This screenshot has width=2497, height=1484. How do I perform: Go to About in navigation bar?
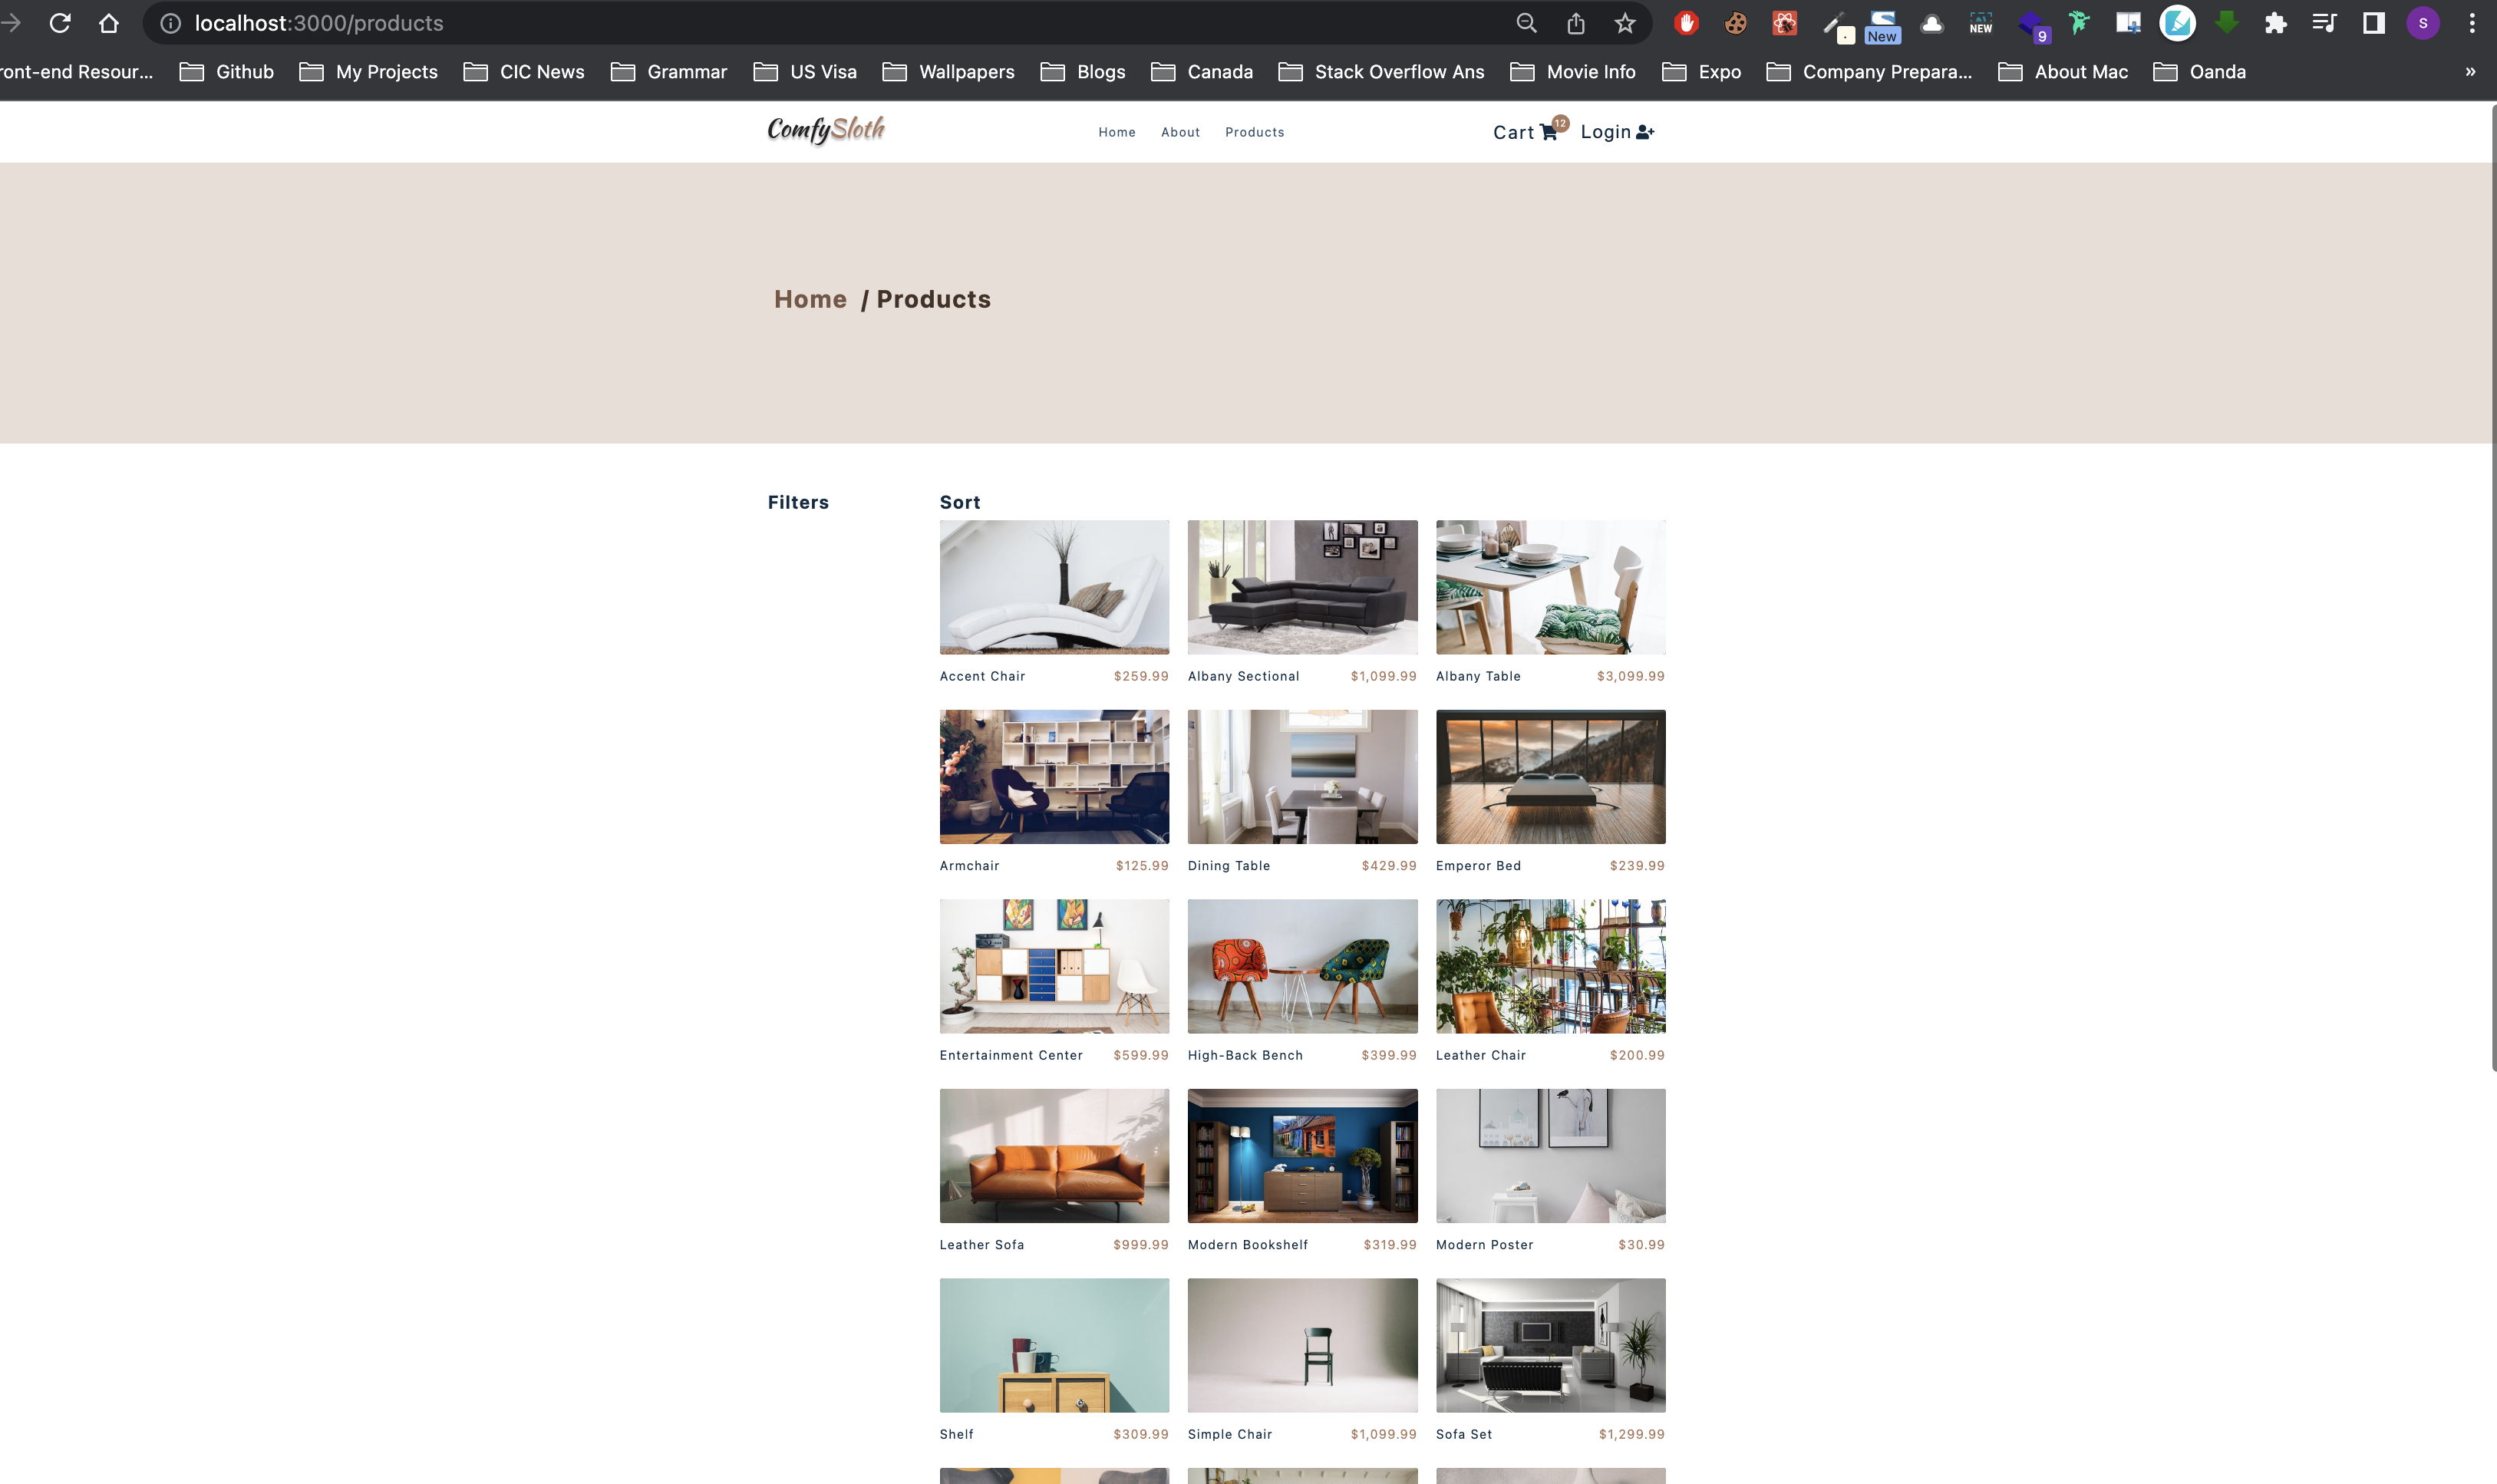pyautogui.click(x=1180, y=132)
